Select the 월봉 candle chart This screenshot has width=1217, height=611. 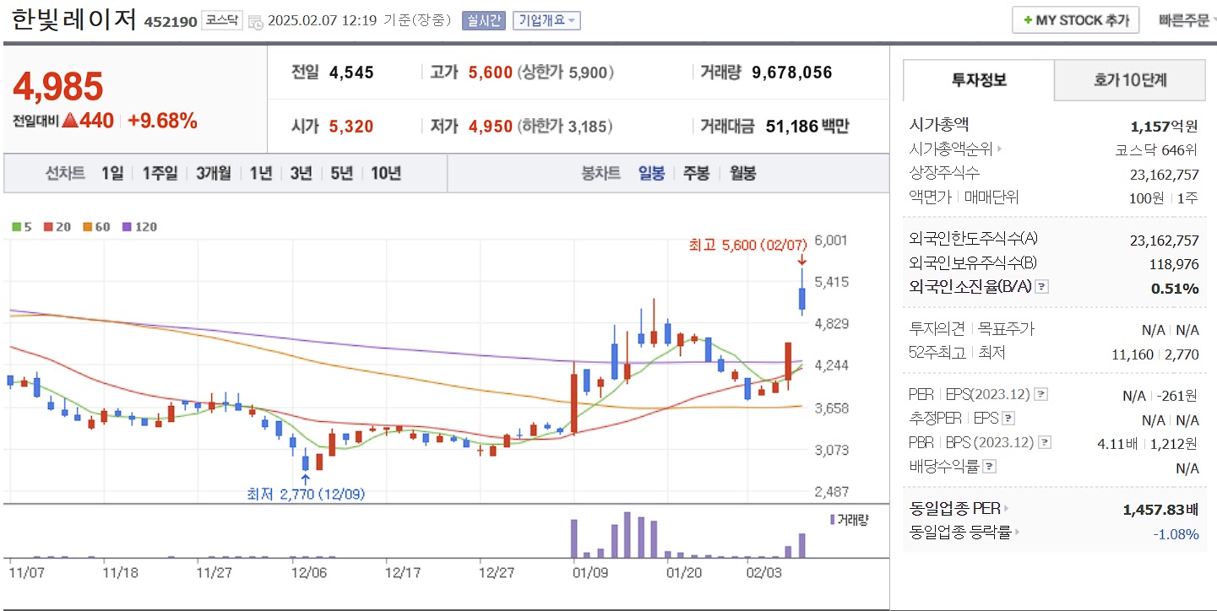tap(743, 173)
